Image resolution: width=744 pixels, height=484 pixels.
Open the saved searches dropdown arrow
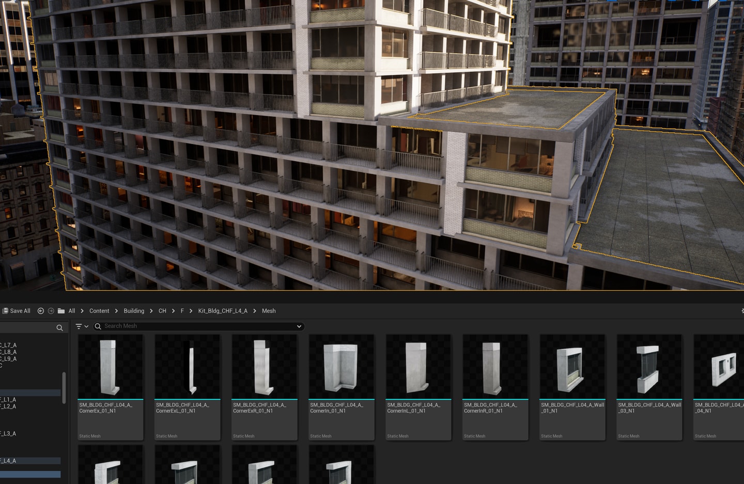299,326
